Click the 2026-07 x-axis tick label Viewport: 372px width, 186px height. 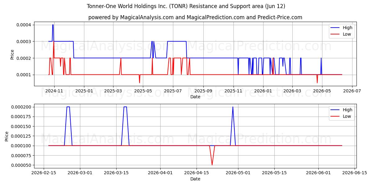click(x=352, y=91)
